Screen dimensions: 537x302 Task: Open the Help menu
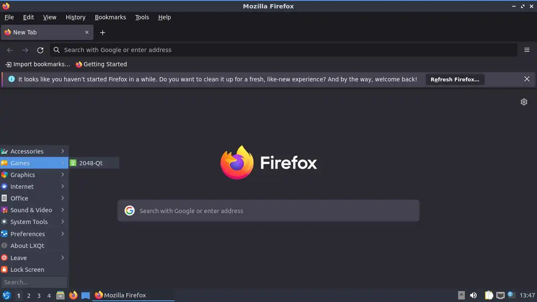click(164, 17)
